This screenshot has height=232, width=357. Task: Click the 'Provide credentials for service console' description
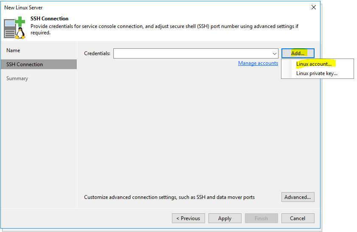pyautogui.click(x=164, y=29)
